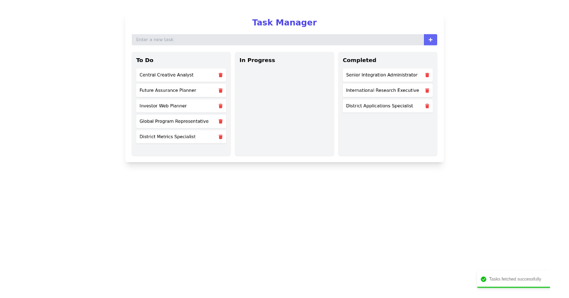Click the green checkmark in the toast
This screenshot has height=298, width=569.
point(483,279)
